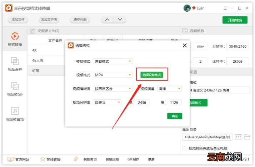Click the 视频源文件 list header icon
This screenshot has width=255, height=167.
(32, 31)
